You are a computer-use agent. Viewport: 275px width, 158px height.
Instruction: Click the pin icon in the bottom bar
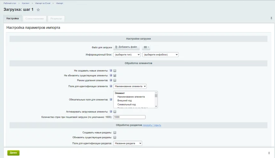click(269, 153)
